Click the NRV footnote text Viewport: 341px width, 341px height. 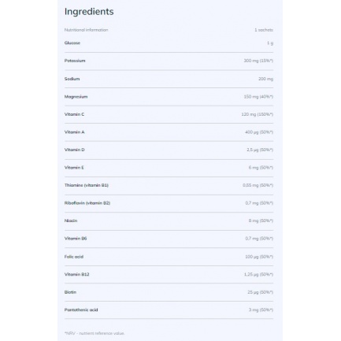(95, 333)
